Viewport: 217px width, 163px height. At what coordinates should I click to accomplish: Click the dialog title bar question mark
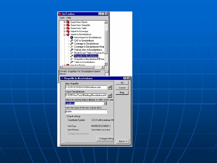click(x=125, y=78)
